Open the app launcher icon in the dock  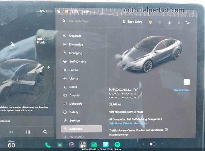83,145
